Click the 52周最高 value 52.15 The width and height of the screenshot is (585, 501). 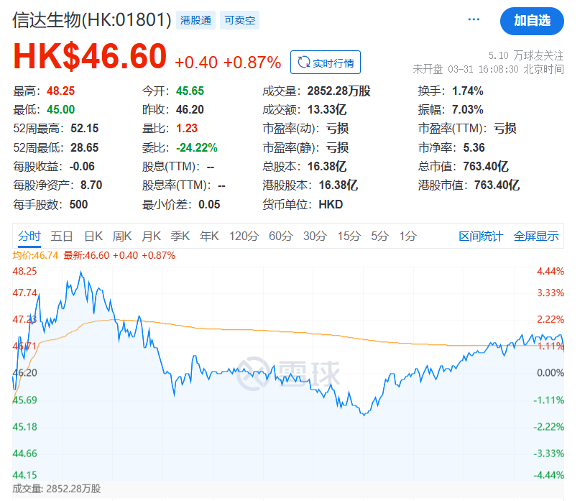(85, 129)
